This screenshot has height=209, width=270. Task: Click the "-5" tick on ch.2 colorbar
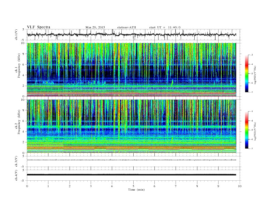point(252,130)
